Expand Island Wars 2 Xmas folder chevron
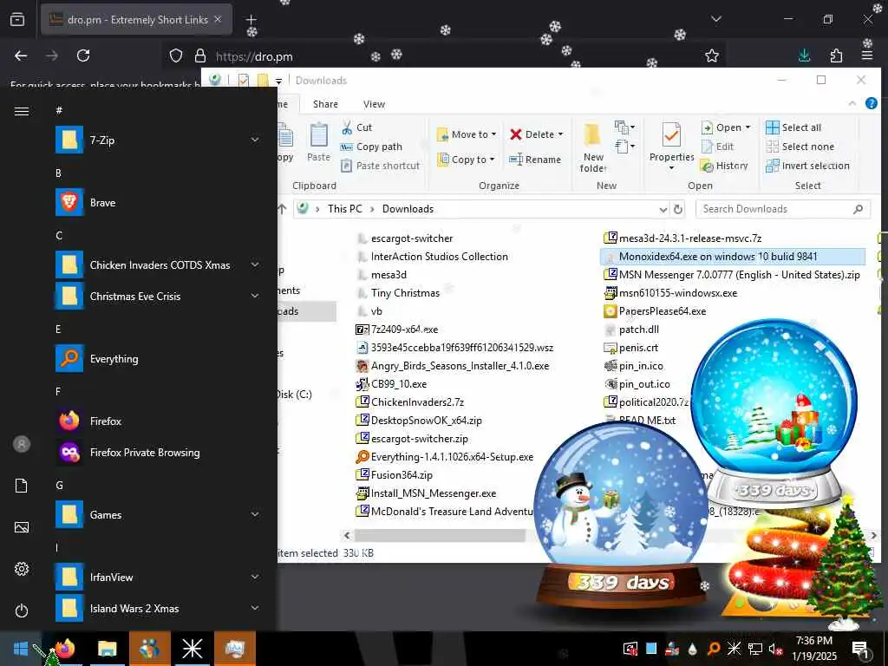 pos(255,608)
